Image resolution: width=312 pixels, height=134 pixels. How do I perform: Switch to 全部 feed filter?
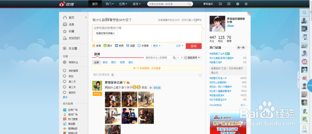(96, 62)
